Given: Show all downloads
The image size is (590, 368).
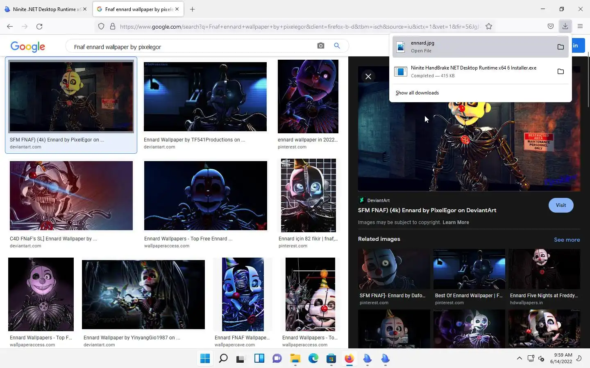Looking at the screenshot, I should (x=417, y=93).
